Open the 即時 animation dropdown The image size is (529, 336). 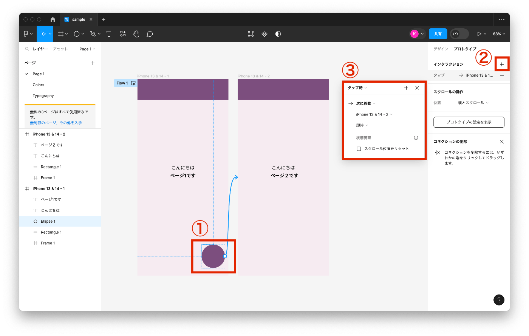[x=362, y=125]
